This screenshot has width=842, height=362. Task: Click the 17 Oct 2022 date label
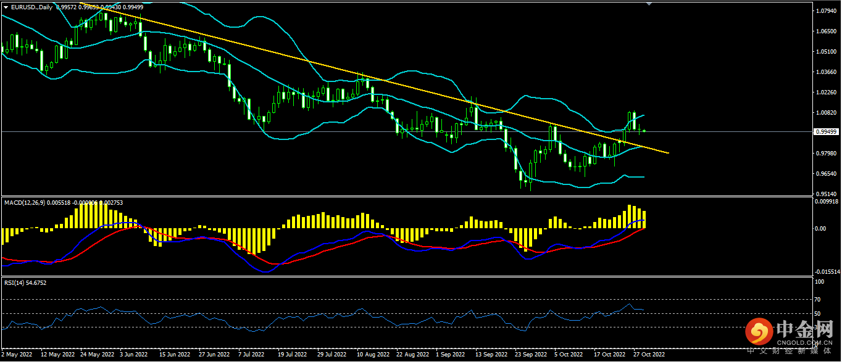coord(610,355)
